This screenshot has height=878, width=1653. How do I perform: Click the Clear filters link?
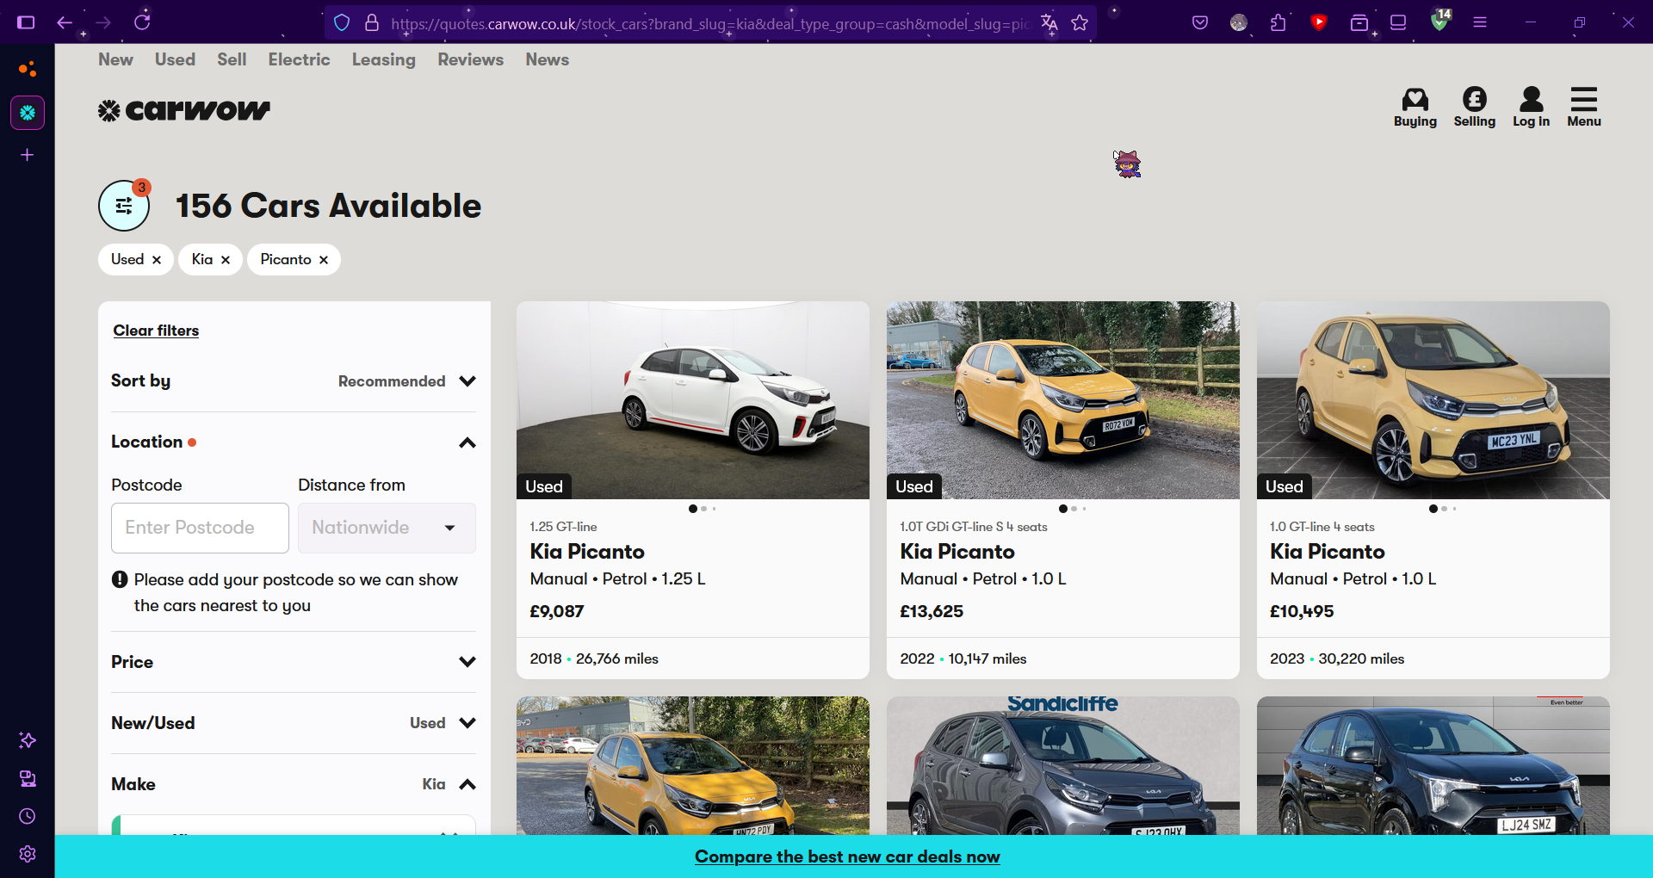(156, 331)
